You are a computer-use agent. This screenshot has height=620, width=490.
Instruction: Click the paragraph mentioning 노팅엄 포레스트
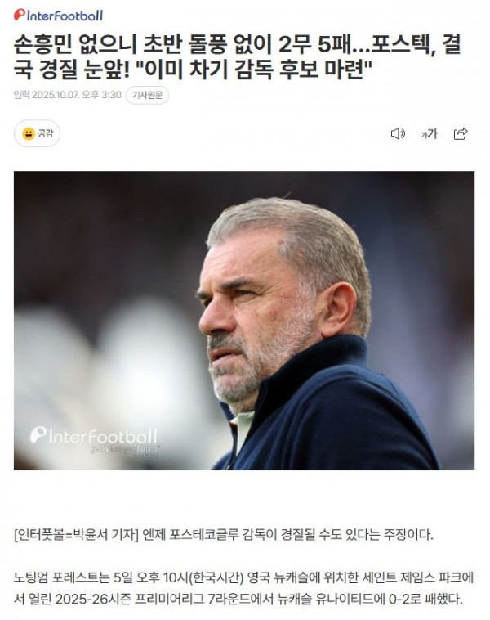click(243, 588)
